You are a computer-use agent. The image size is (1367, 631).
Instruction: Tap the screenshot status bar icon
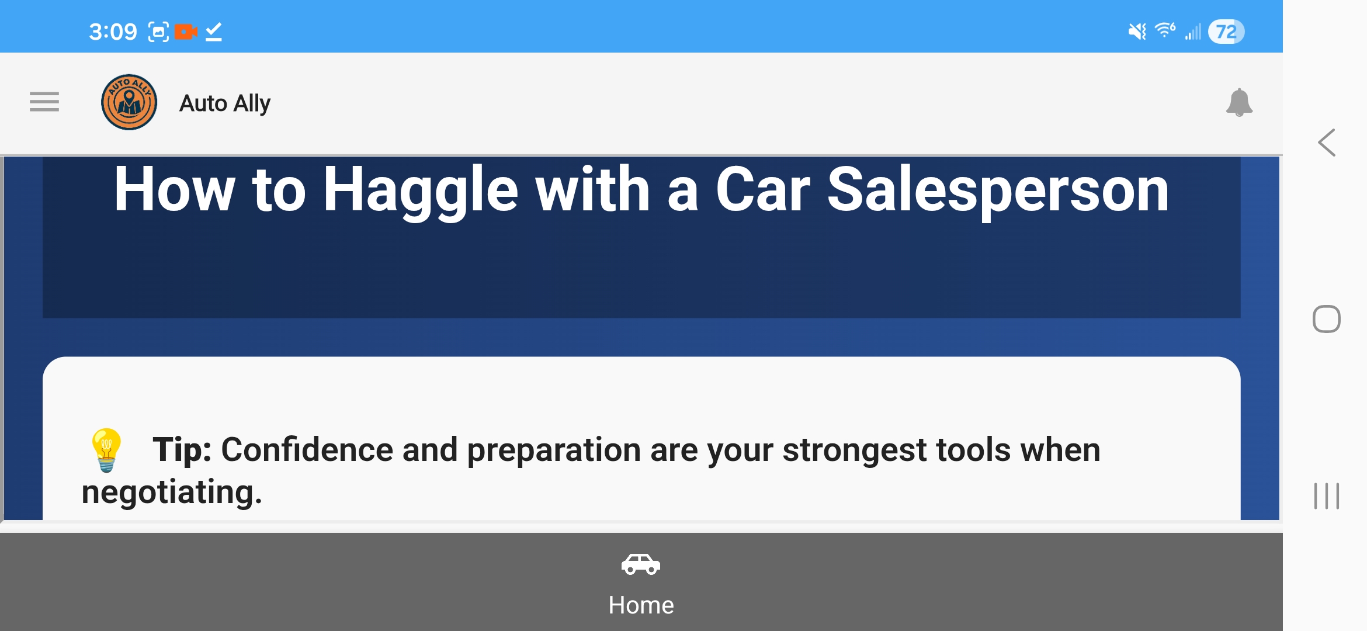click(158, 32)
